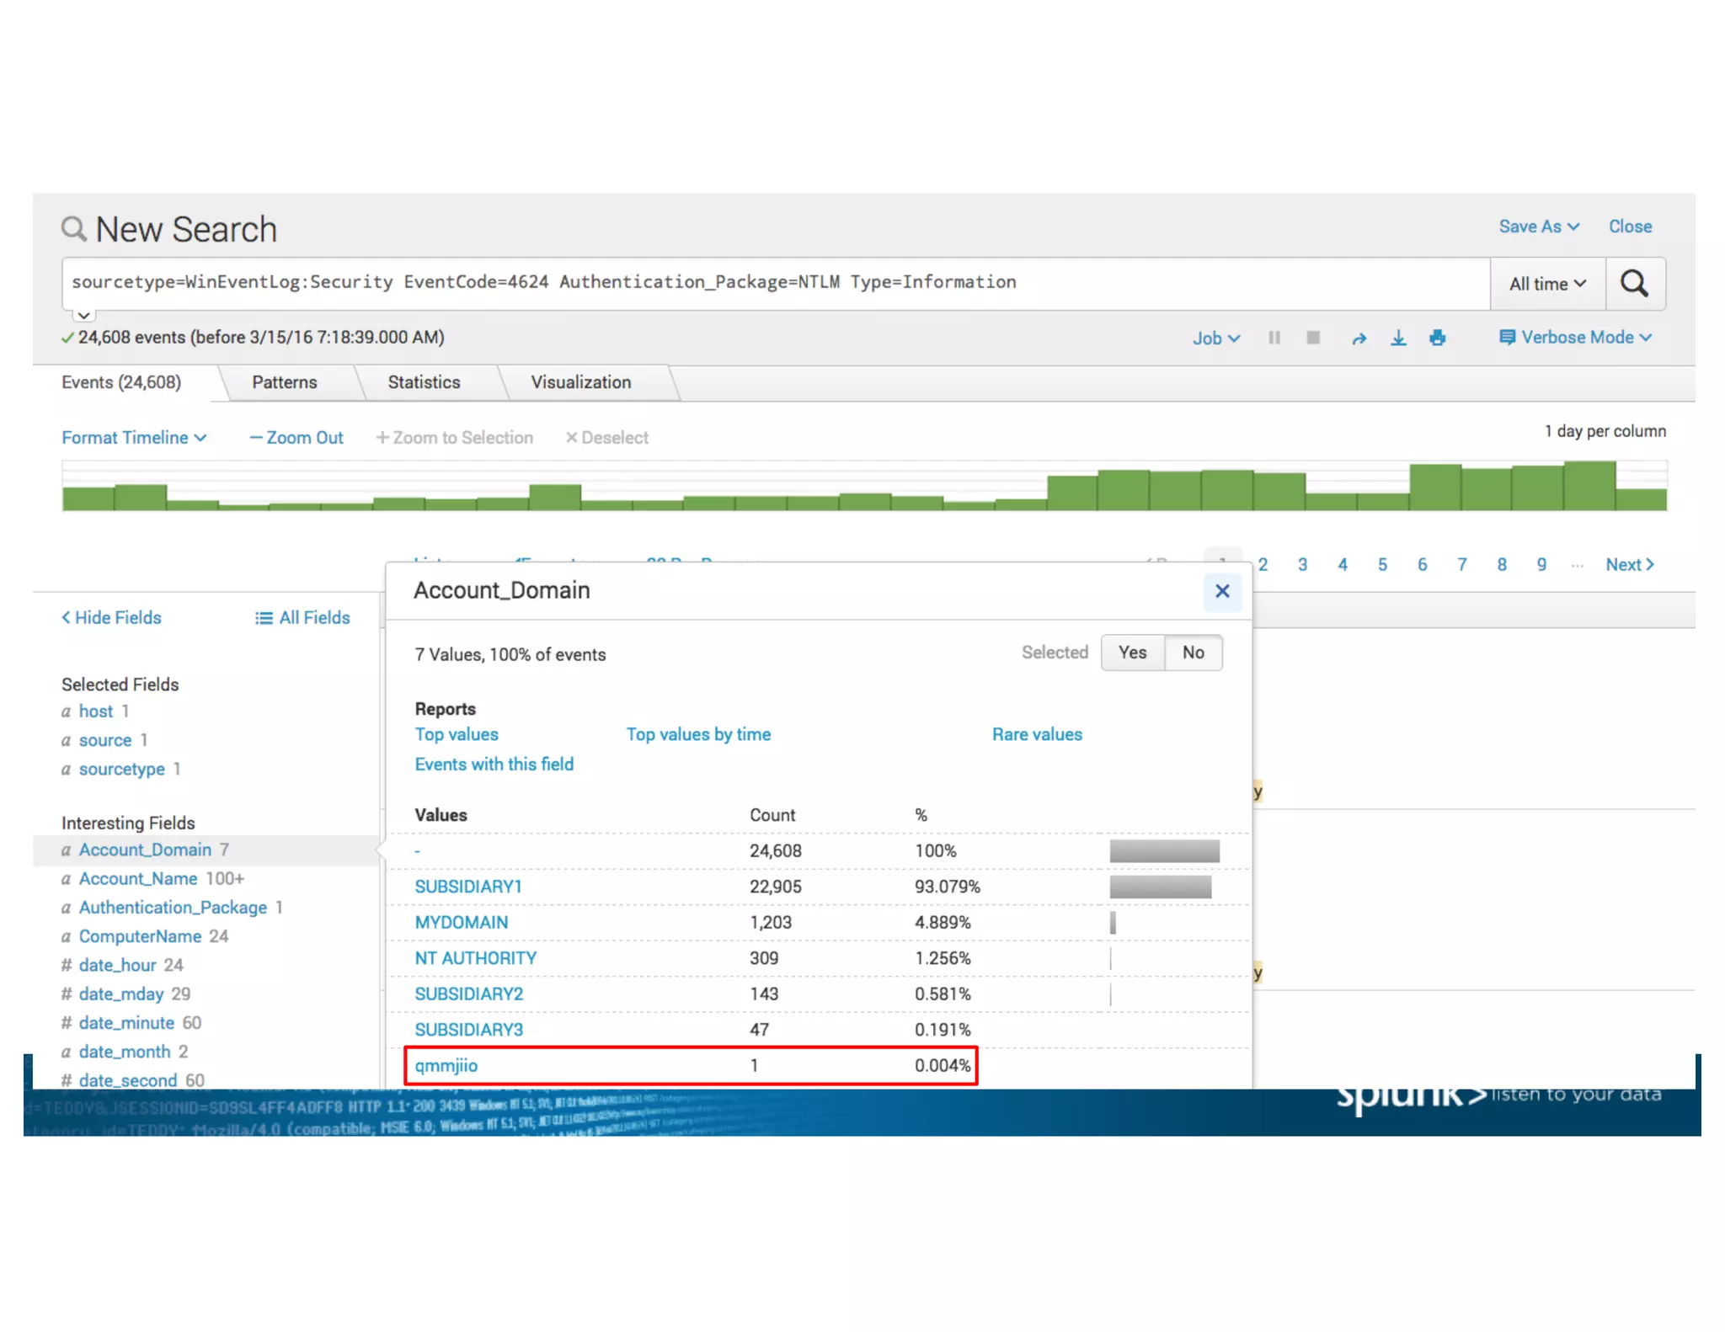The image size is (1725, 1332).
Task: Click the share job arrow icon
Action: coord(1359,338)
